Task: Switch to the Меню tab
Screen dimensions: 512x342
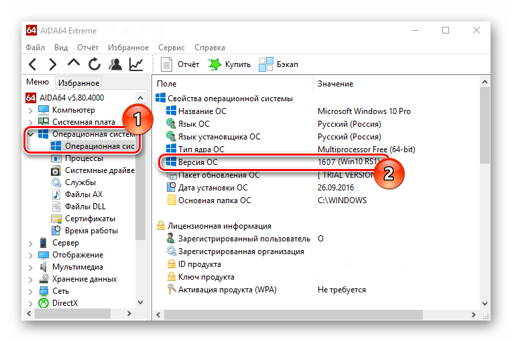Action: (x=38, y=82)
